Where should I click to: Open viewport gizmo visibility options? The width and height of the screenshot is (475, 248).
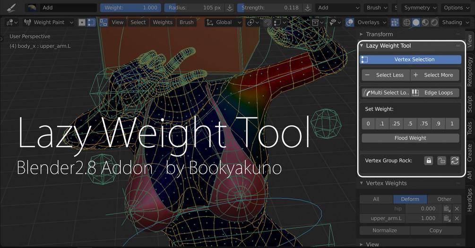coord(335,22)
